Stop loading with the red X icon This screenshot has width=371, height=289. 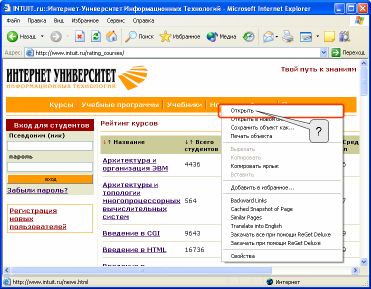coord(79,36)
